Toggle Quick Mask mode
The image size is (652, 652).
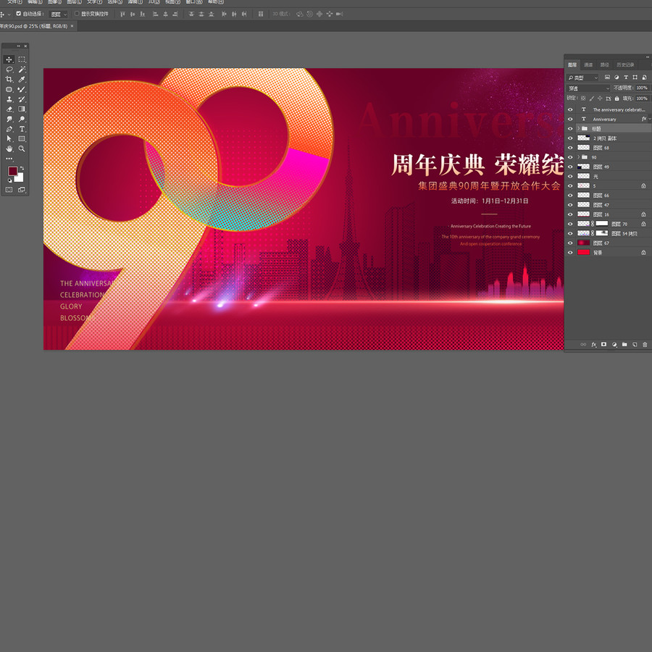[9, 190]
